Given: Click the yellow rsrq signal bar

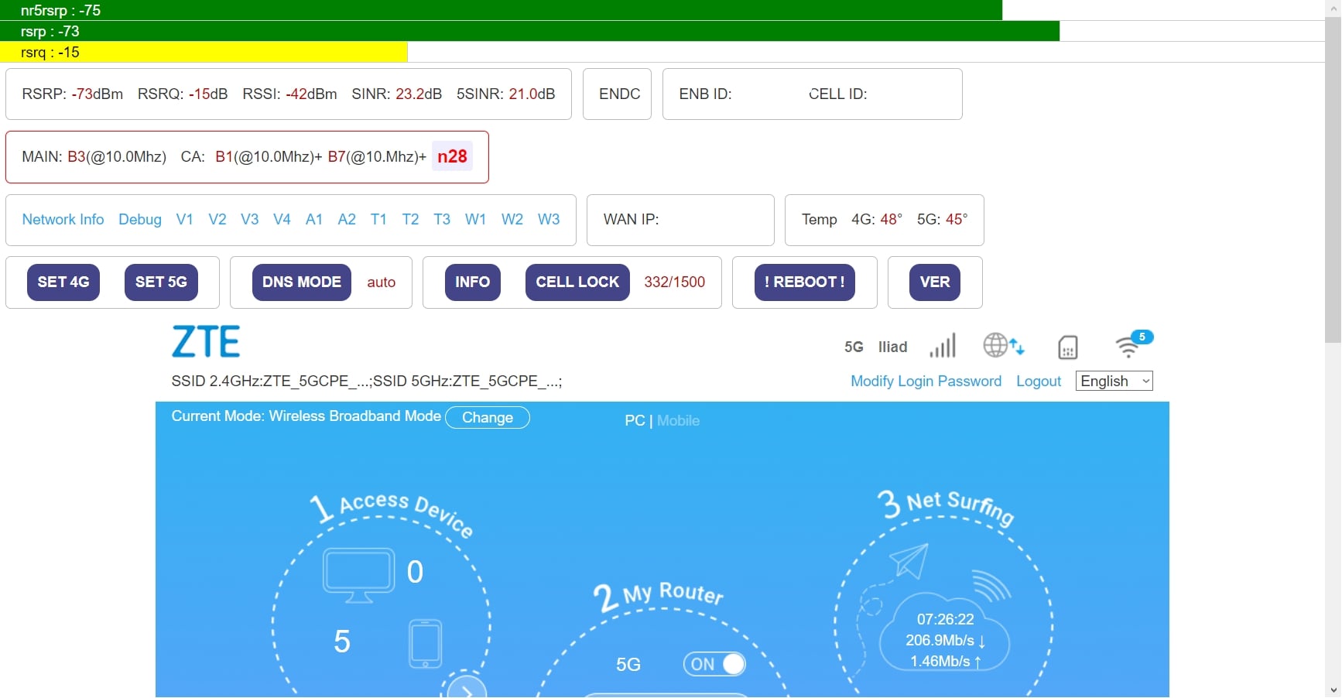Looking at the screenshot, I should click(204, 53).
